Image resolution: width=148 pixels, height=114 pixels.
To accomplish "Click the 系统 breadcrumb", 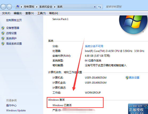I will point(60,7).
